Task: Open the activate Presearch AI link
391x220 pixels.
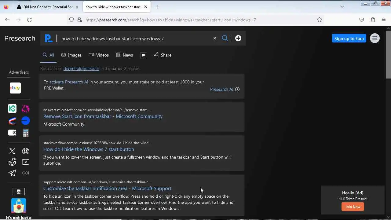Action: click(69, 82)
